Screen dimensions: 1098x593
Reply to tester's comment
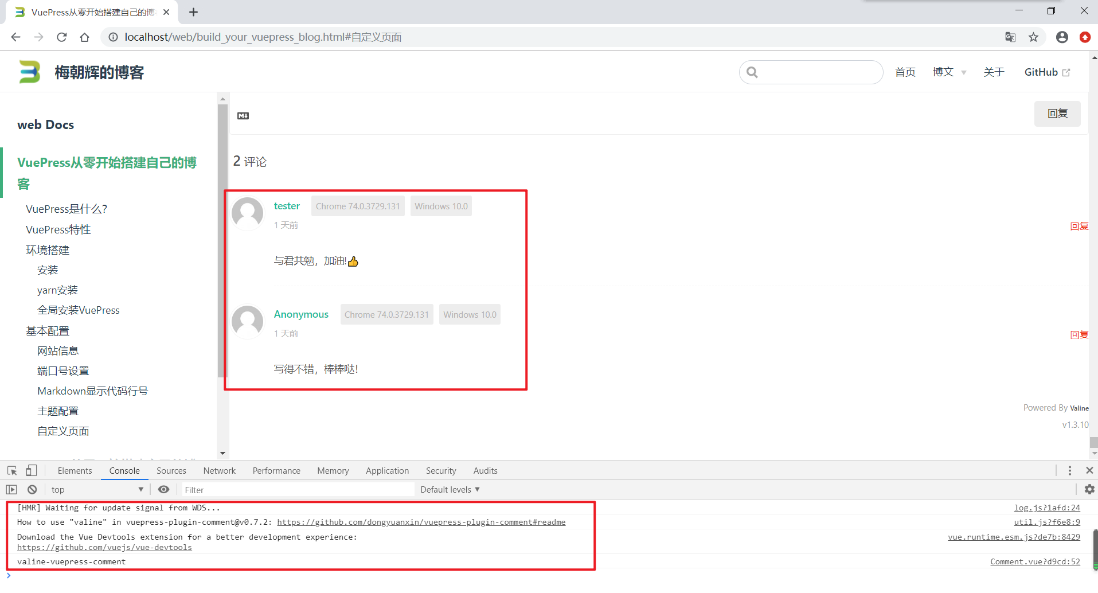point(1079,227)
